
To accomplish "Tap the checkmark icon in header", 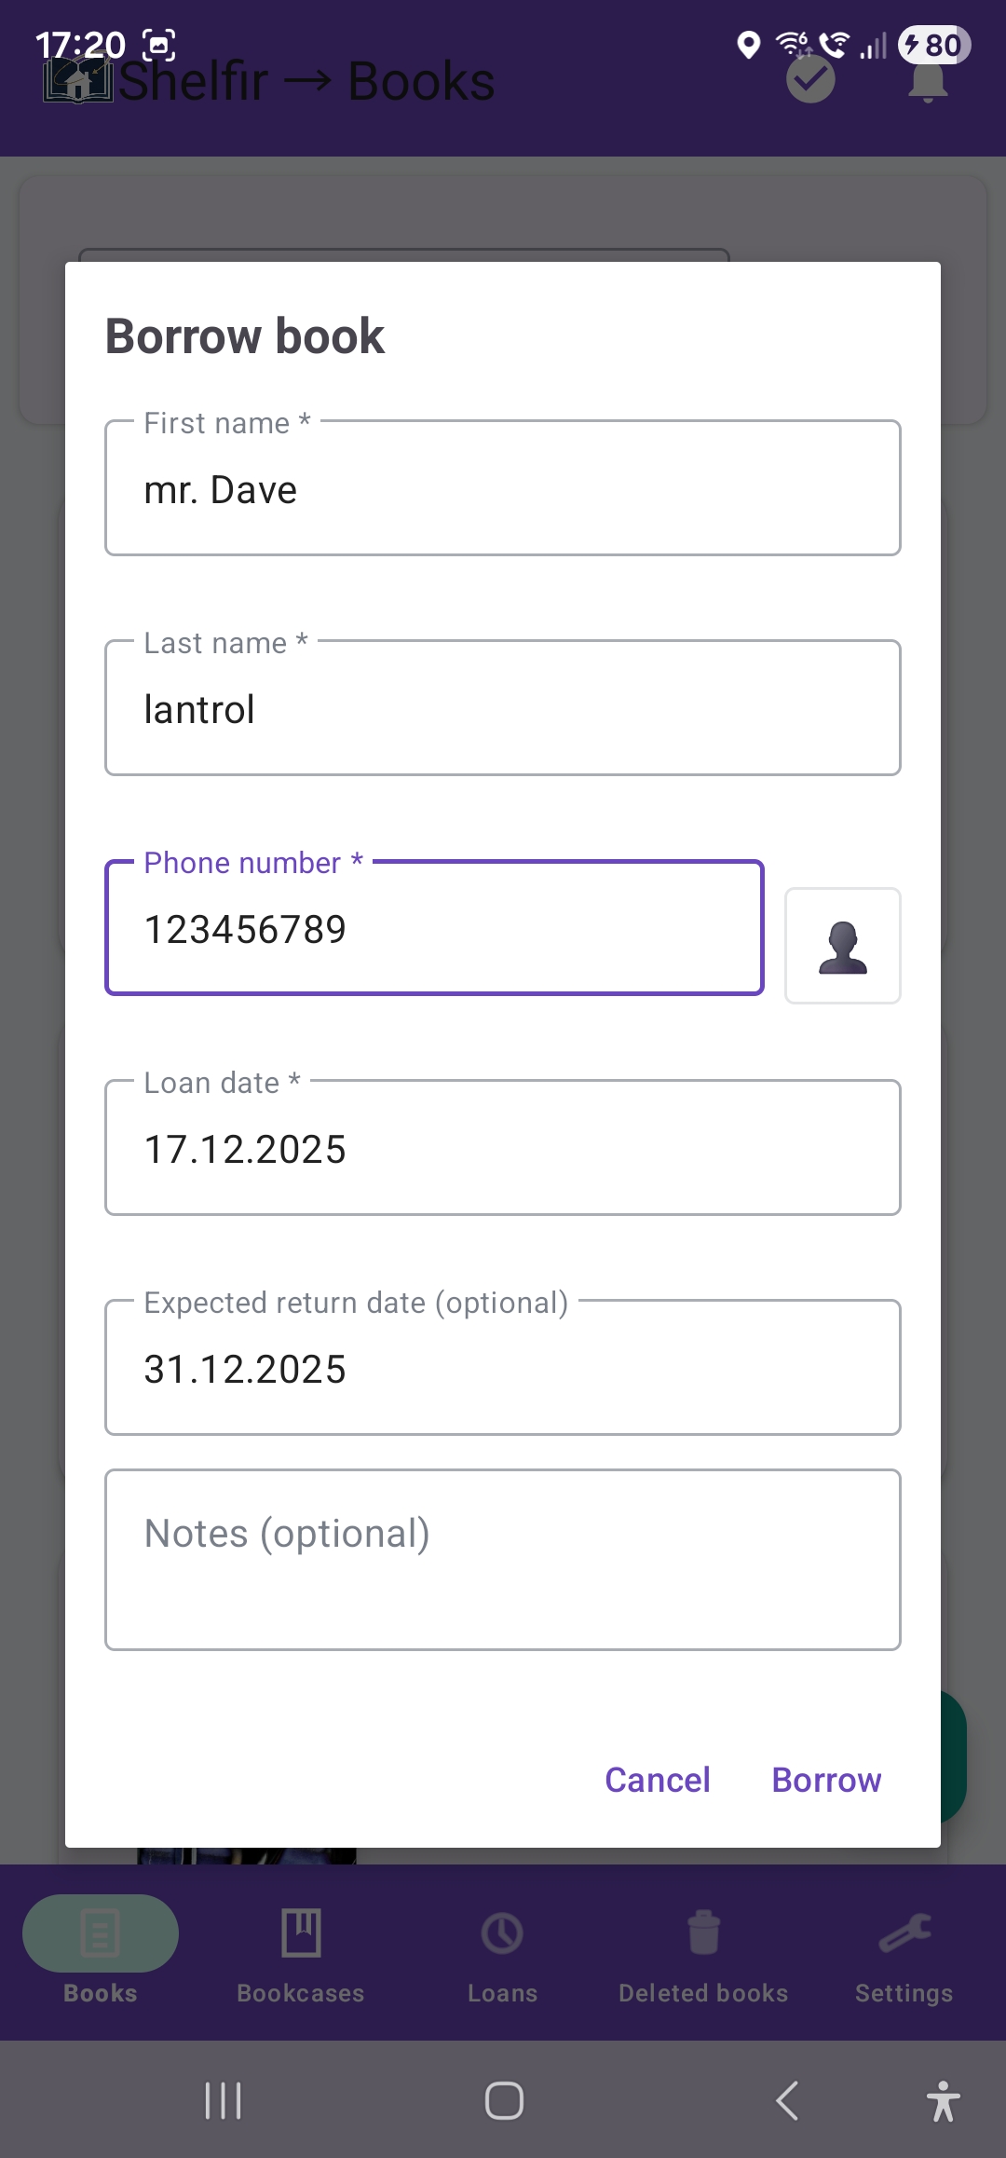I will coord(810,81).
